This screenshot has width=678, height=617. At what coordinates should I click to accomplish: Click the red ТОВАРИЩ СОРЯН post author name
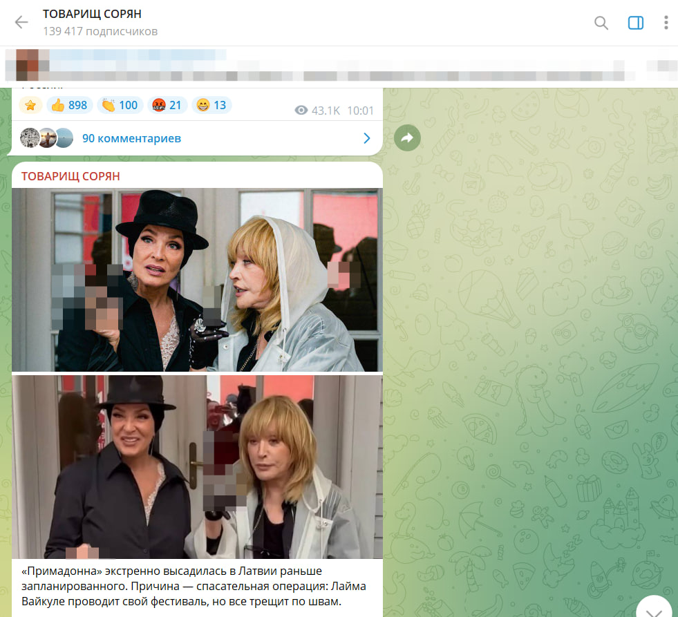coord(70,176)
